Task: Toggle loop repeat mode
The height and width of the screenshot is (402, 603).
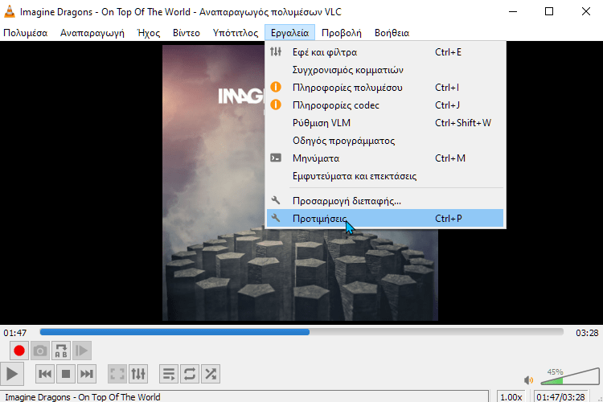Action: 190,374
